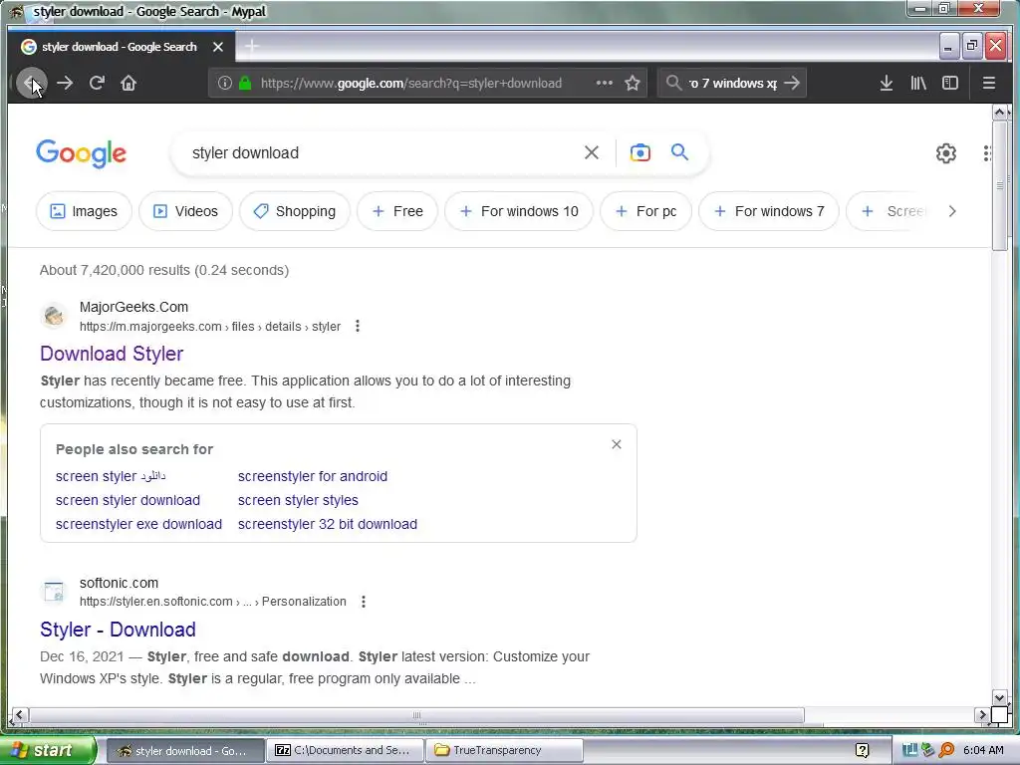Open the page actions three-dot menu
Viewport: 1020px width, 765px height.
pos(605,84)
